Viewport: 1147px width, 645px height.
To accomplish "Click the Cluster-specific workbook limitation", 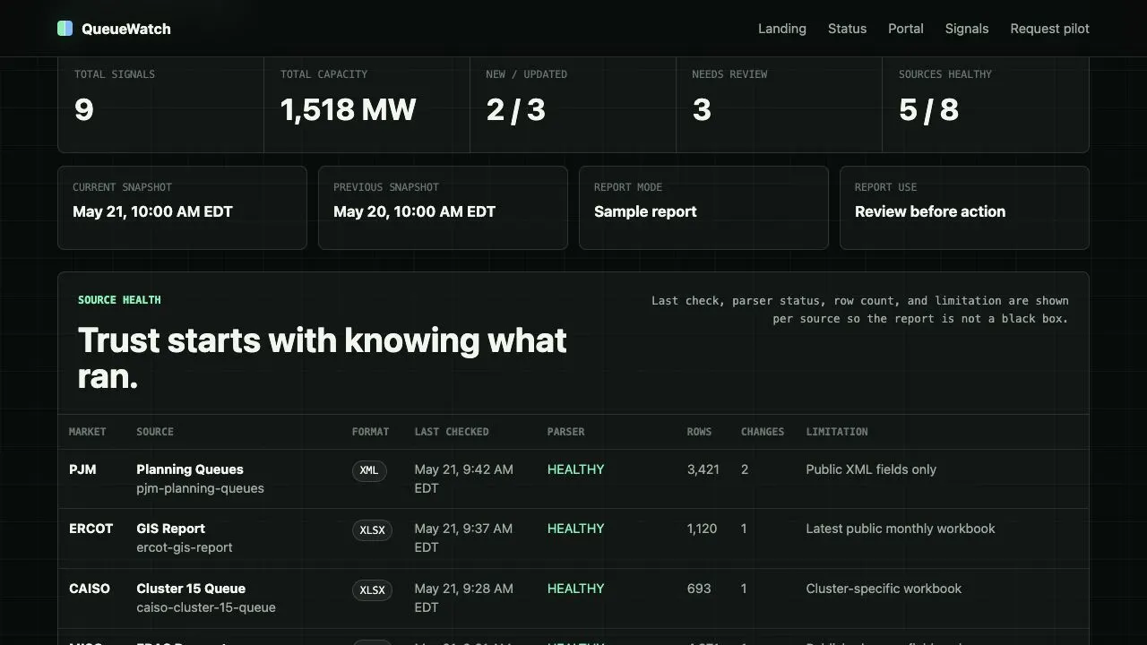I will 884,589.
